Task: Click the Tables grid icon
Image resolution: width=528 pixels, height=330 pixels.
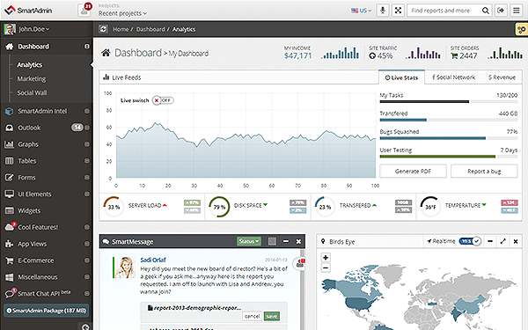Action: [x=10, y=161]
